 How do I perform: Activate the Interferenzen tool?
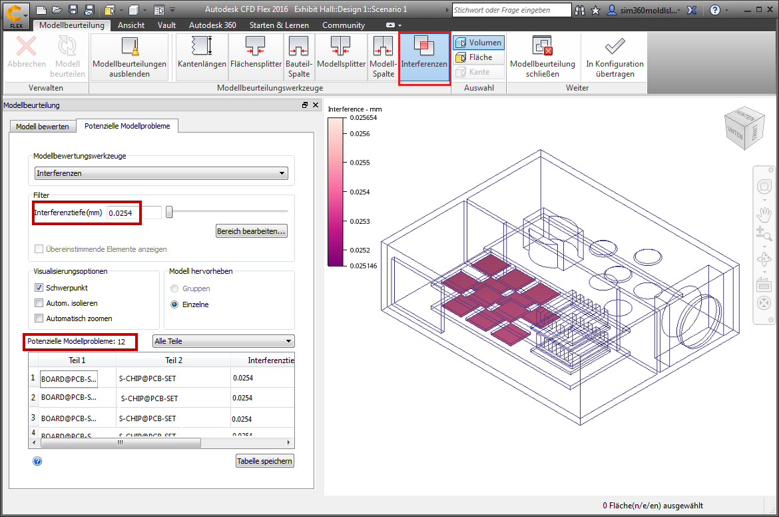(x=423, y=56)
